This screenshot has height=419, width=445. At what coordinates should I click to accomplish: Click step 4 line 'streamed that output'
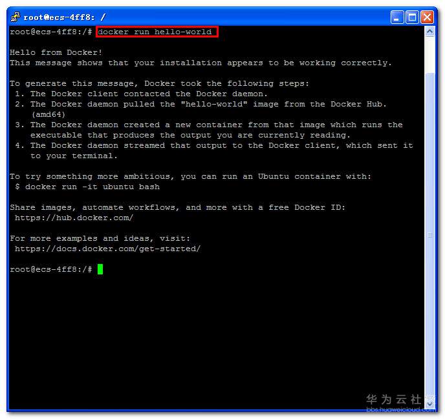click(x=214, y=146)
